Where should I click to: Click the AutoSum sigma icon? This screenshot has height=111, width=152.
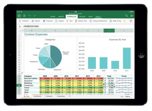pos(20,21)
